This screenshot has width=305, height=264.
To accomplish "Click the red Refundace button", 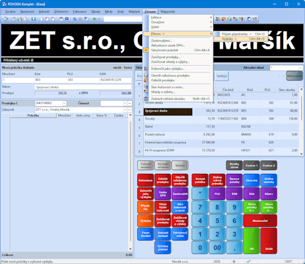I will click(x=146, y=180).
